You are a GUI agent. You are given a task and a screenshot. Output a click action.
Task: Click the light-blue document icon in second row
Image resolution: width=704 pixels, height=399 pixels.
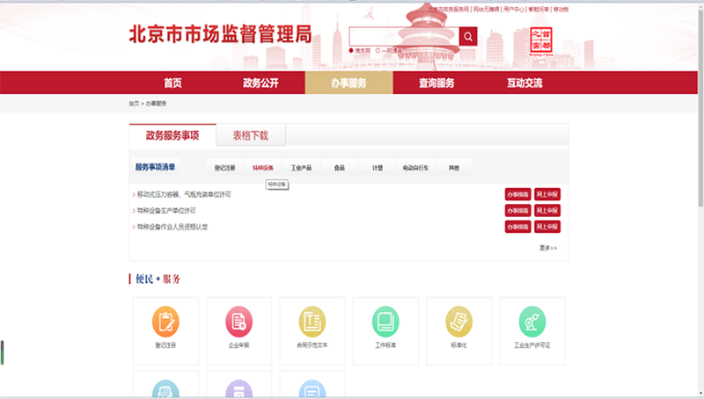312,388
